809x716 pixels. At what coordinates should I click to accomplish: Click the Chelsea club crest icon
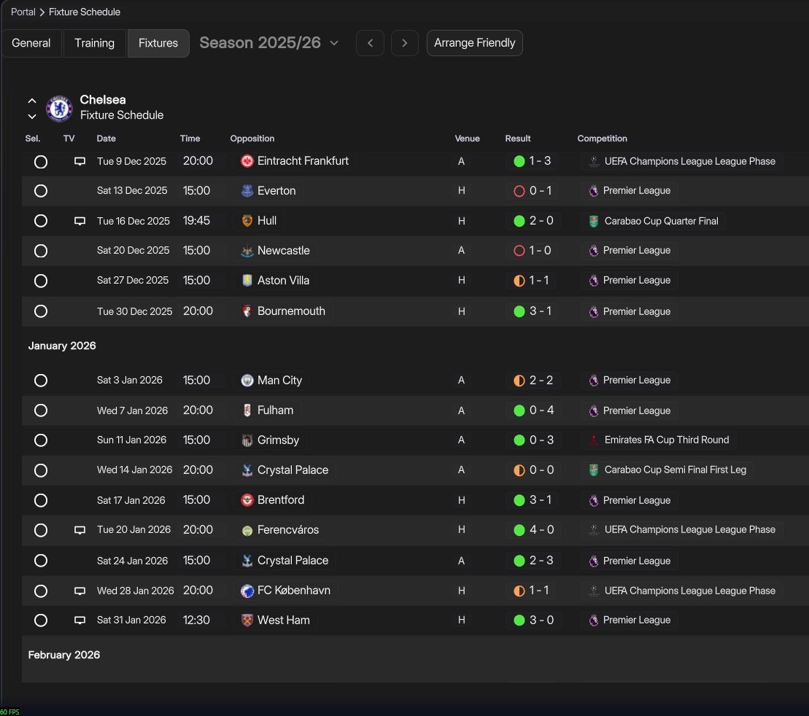point(59,109)
